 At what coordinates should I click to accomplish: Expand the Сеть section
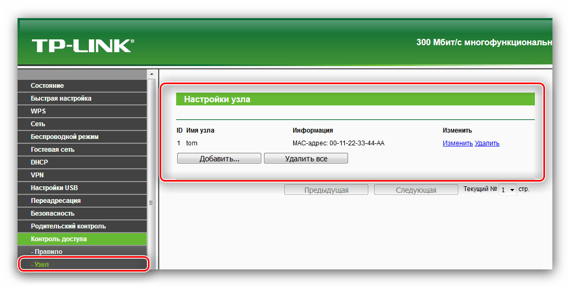[38, 124]
